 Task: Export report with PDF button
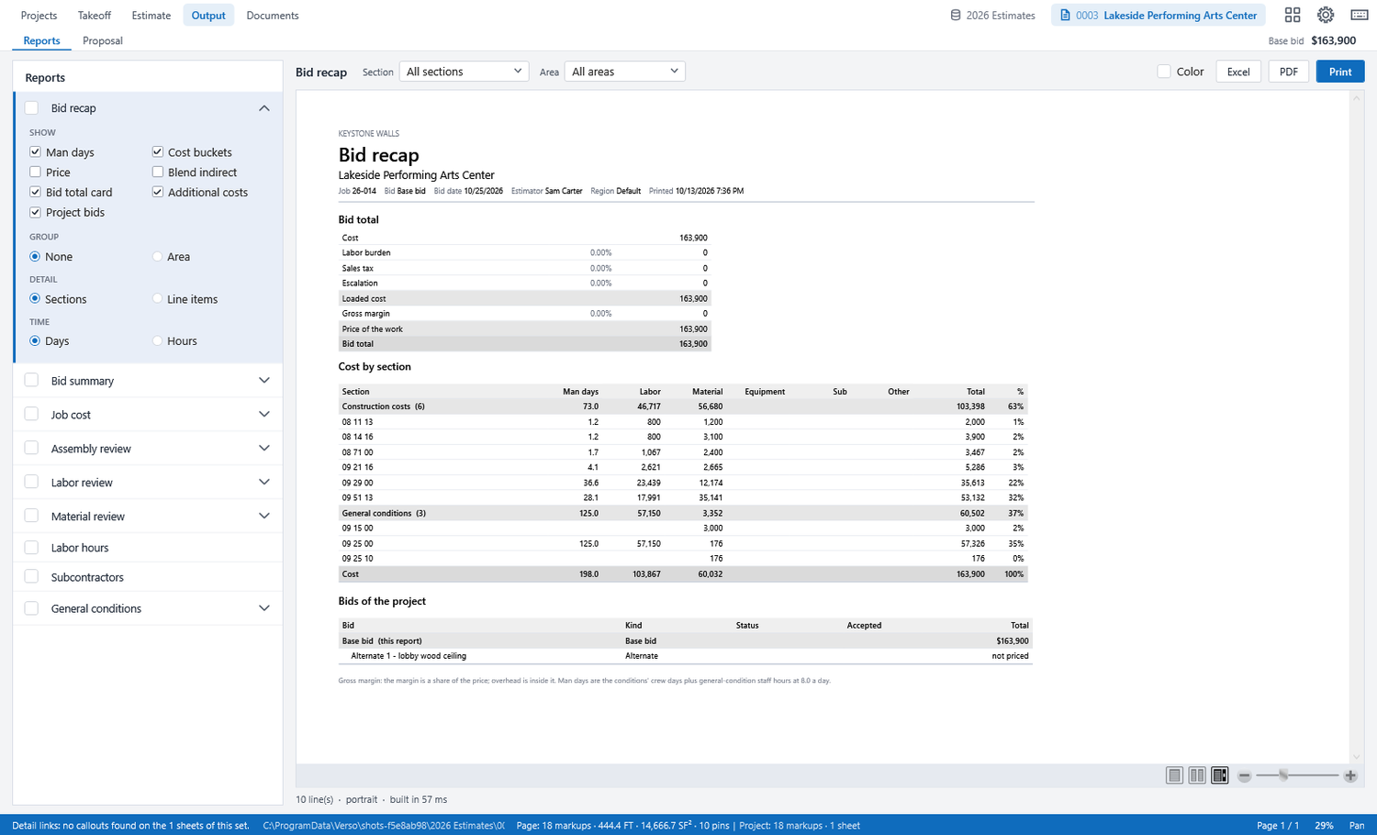point(1289,72)
